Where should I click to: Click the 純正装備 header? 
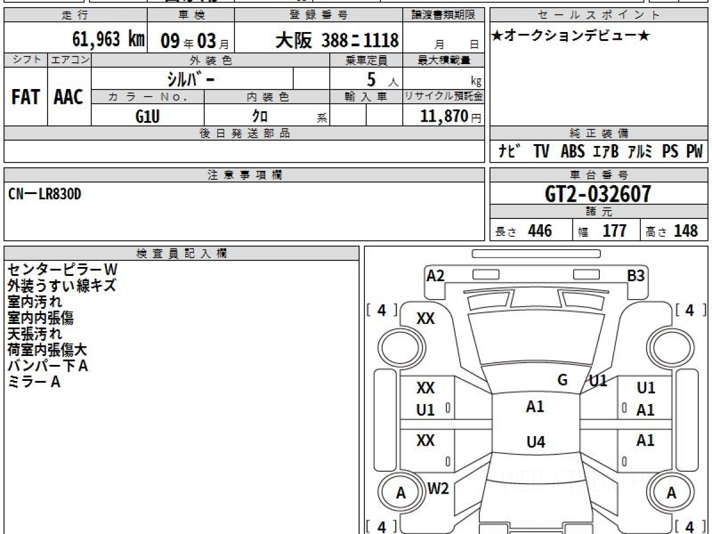point(599,133)
